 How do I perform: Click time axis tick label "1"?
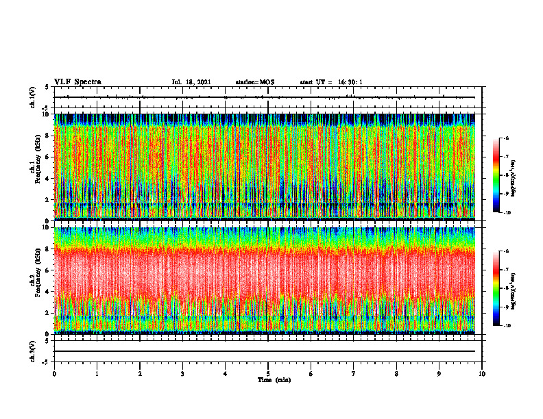click(97, 374)
